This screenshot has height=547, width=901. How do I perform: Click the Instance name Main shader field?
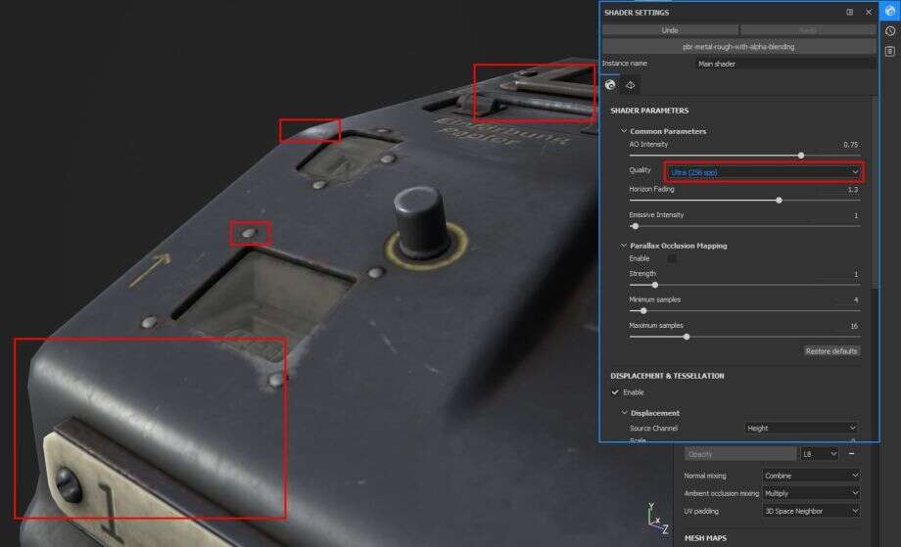783,64
